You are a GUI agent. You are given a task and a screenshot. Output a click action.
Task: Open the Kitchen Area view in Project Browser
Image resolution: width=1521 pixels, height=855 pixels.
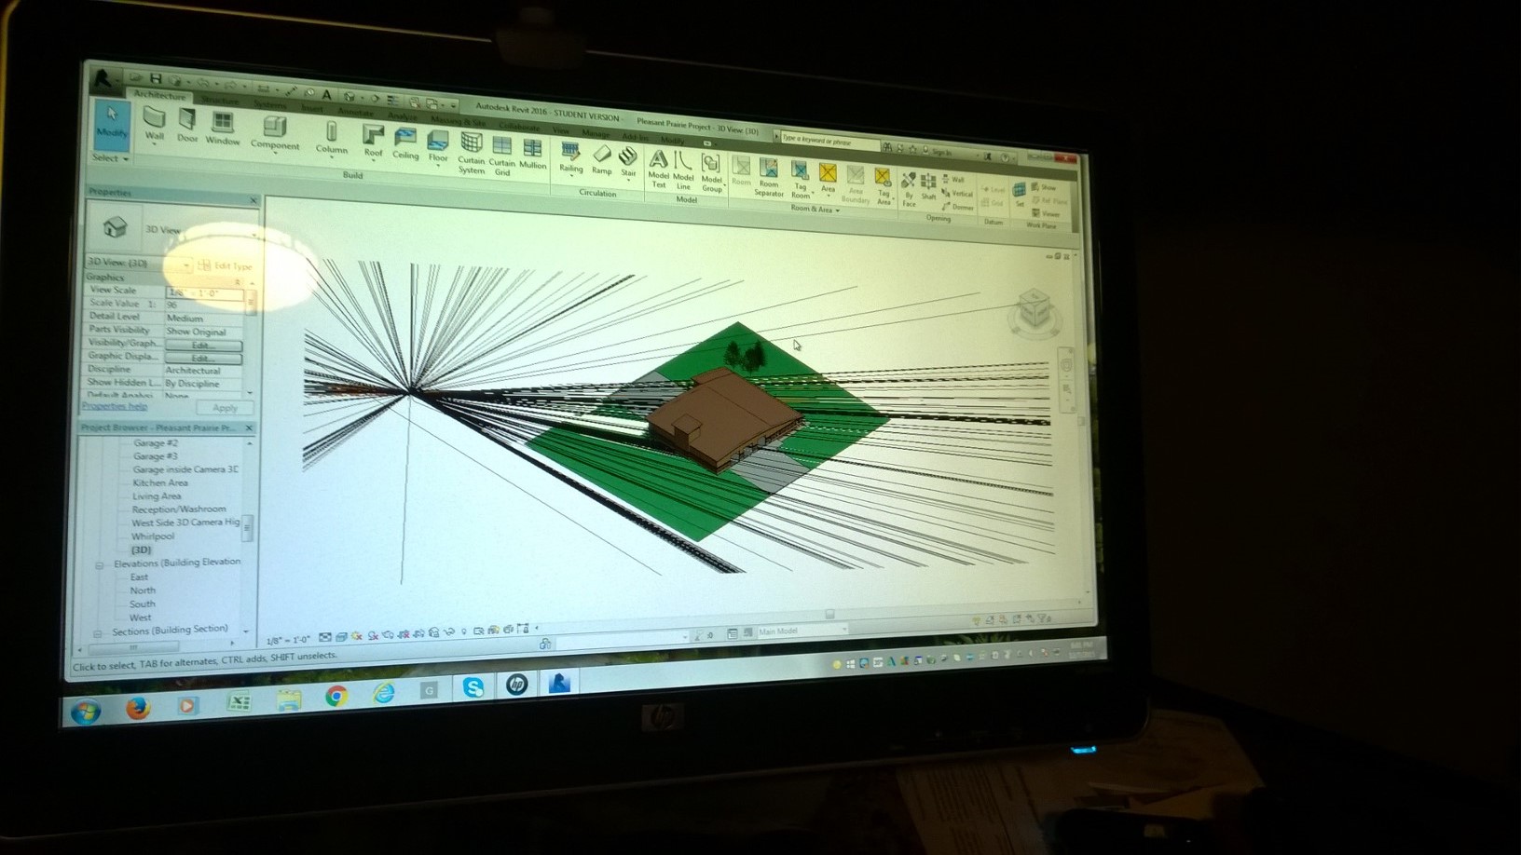[160, 482]
